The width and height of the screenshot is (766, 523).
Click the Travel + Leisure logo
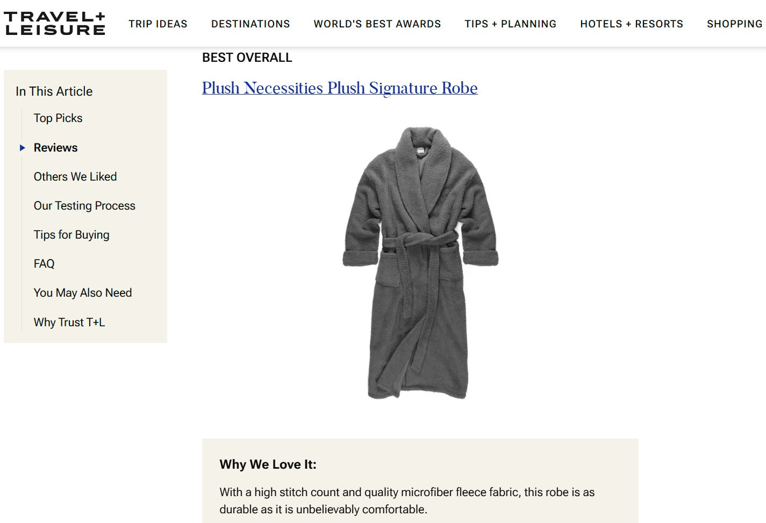coord(54,24)
